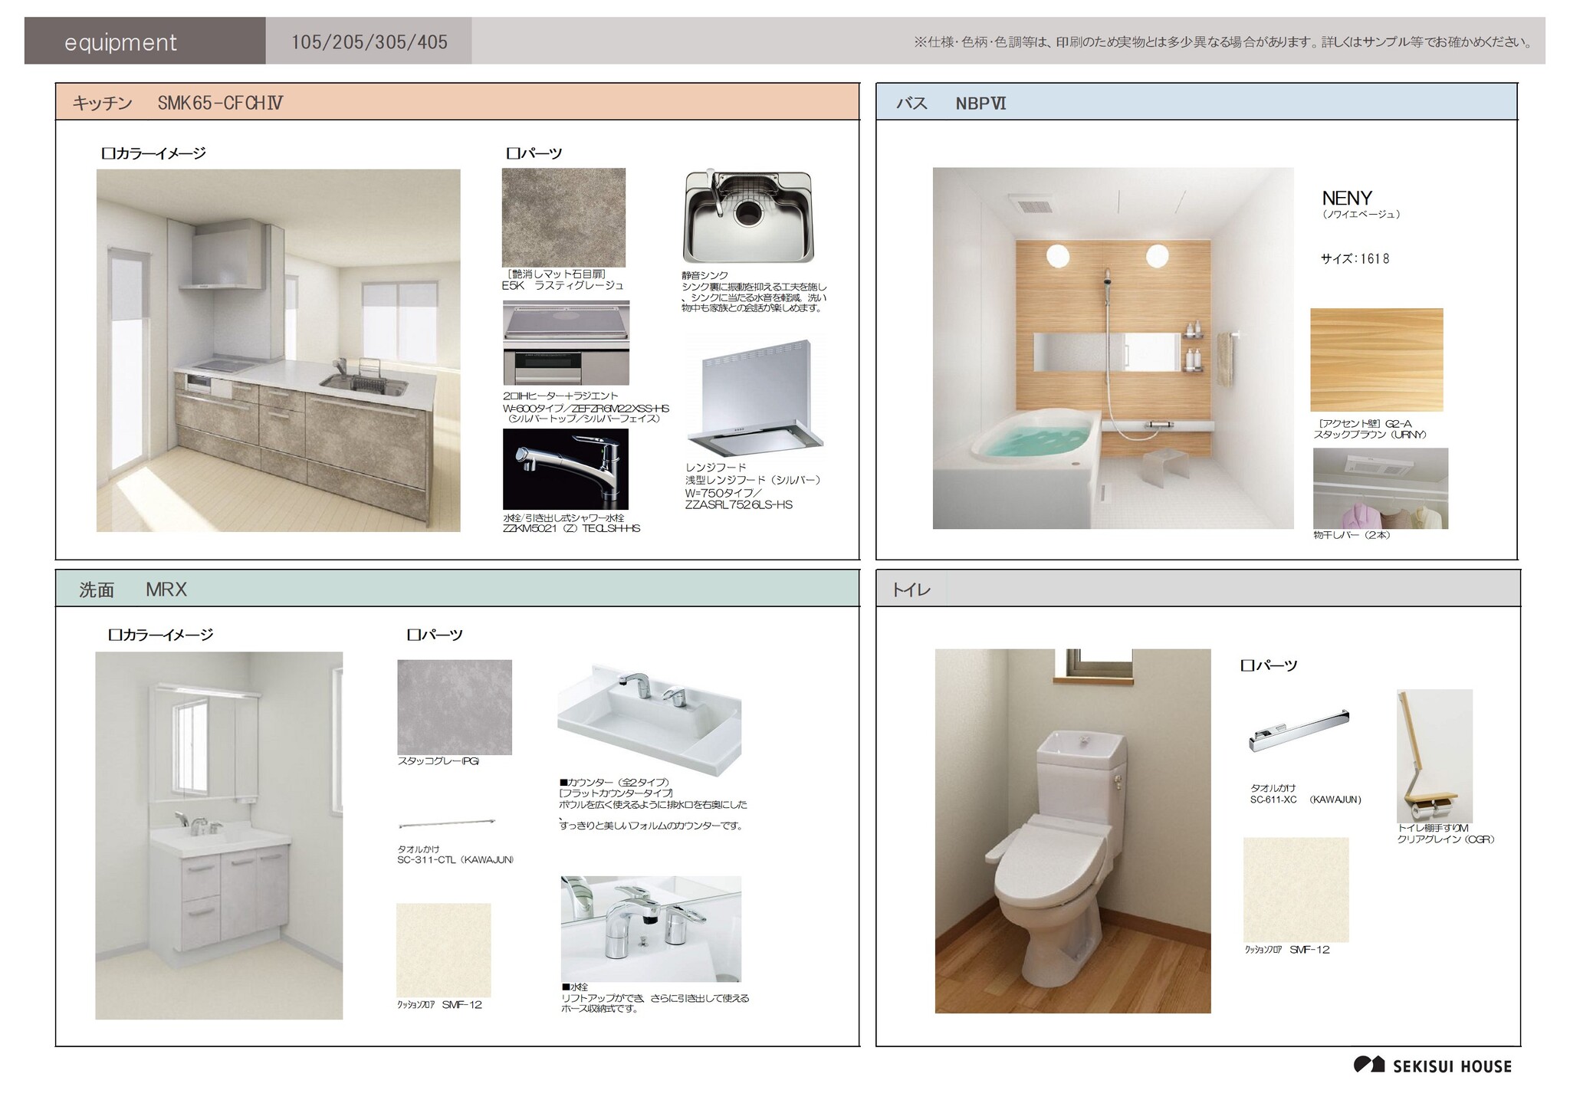Image resolution: width=1570 pixels, height=1110 pixels.
Task: Click the laundry drying bar image
Action: [1380, 488]
